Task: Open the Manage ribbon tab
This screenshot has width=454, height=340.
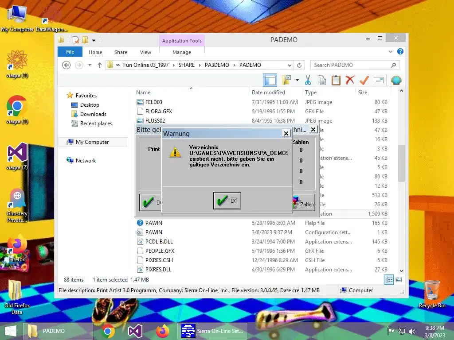Action: point(181,52)
